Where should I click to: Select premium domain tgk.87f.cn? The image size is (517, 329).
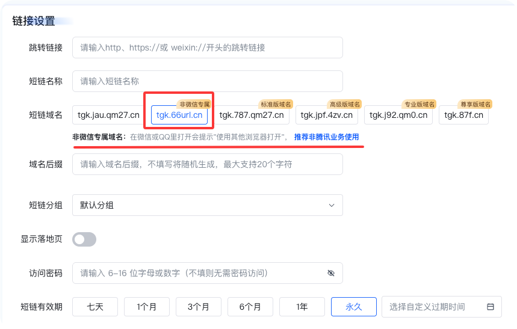pyautogui.click(x=463, y=115)
